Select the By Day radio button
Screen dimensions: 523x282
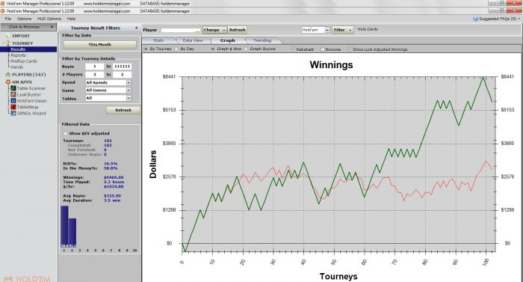[x=176, y=49]
